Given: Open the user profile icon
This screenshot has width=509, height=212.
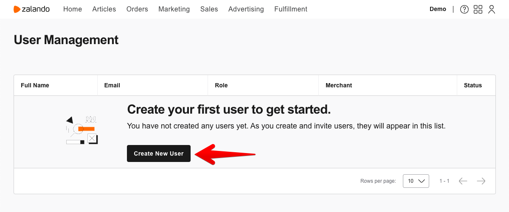Looking at the screenshot, I should tap(492, 9).
